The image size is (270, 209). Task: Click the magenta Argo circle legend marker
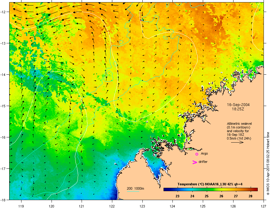(197, 154)
